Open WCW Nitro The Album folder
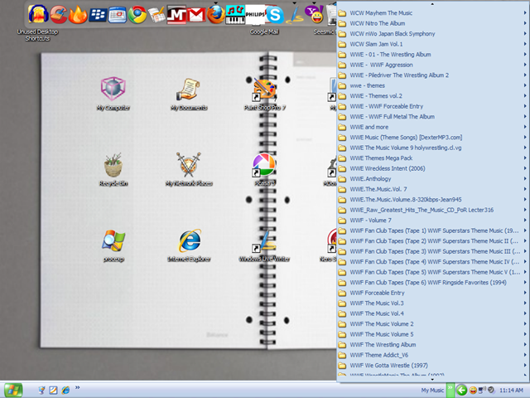530x398 pixels. tap(432, 23)
